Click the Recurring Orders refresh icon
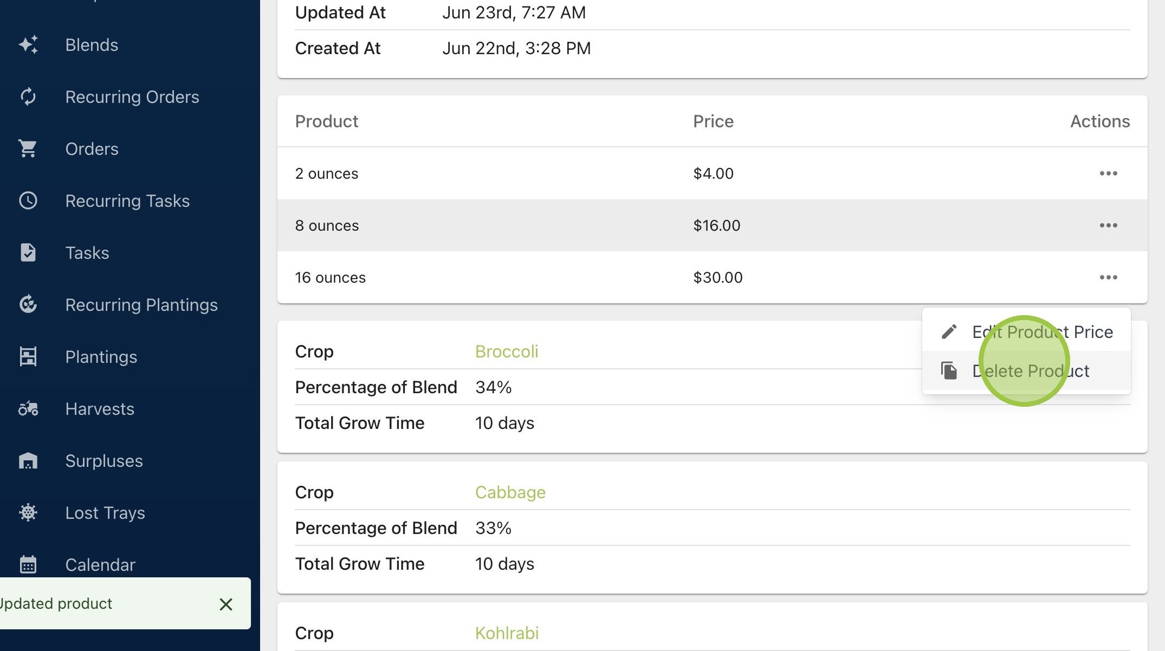Viewport: 1165px width, 651px height. 28,97
